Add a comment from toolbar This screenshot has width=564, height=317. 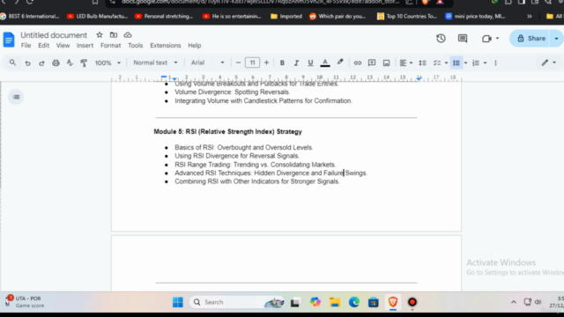click(372, 63)
